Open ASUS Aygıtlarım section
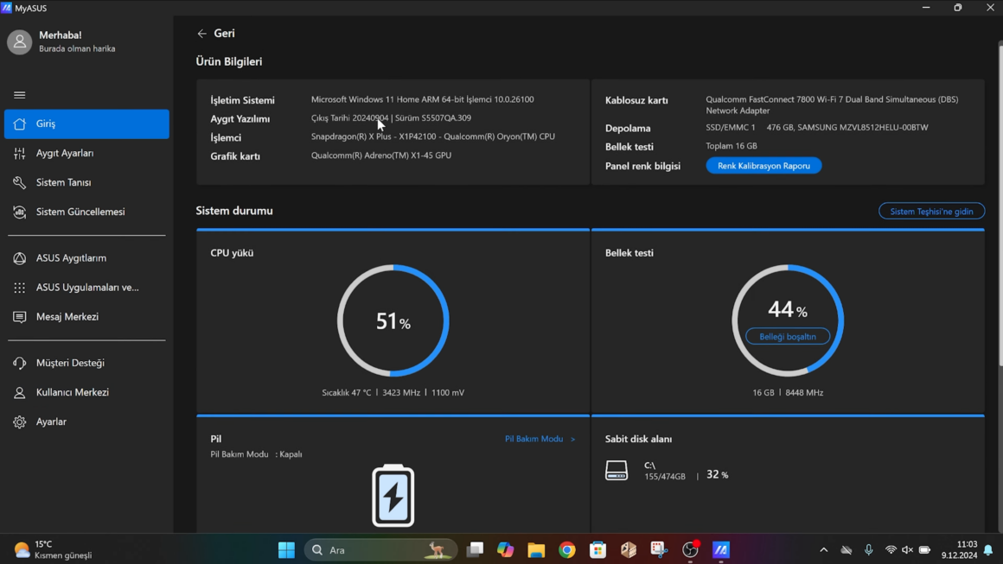This screenshot has height=564, width=1003. (87, 258)
